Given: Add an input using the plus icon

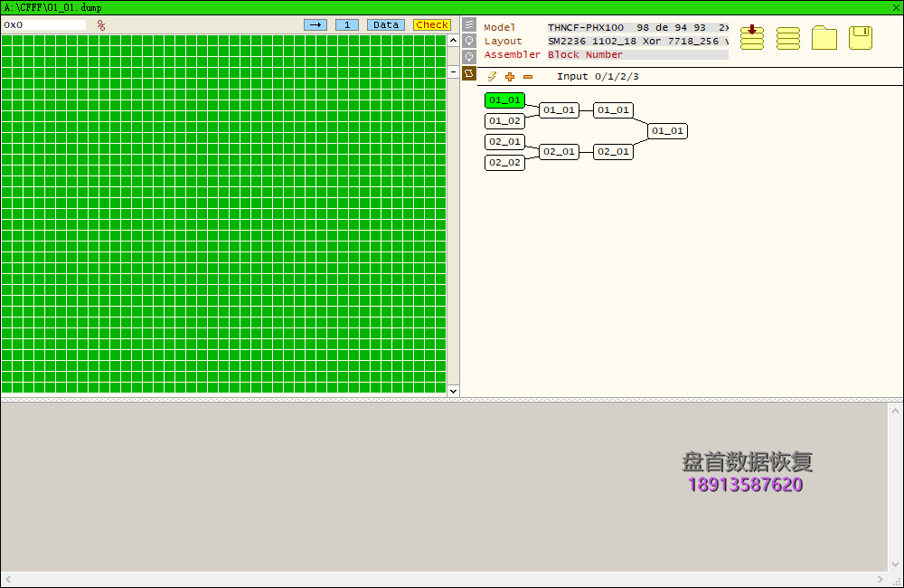Looking at the screenshot, I should [x=509, y=77].
